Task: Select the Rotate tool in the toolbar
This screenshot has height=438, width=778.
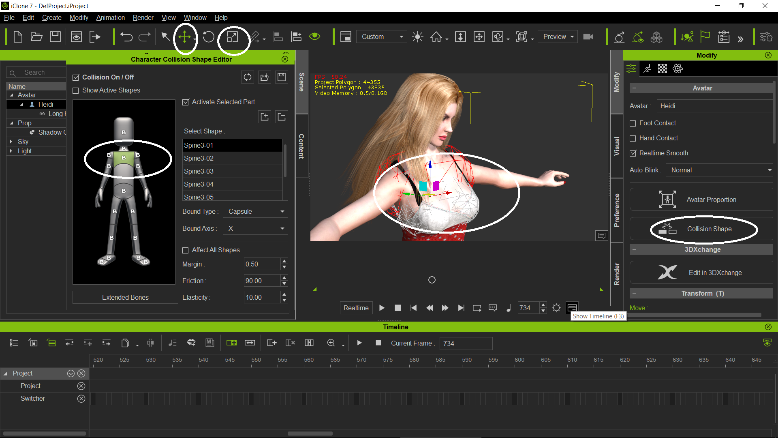Action: click(x=208, y=37)
